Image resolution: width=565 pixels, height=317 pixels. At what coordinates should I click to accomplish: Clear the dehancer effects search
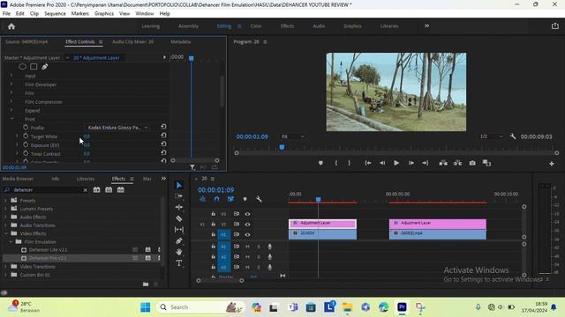[x=85, y=190]
